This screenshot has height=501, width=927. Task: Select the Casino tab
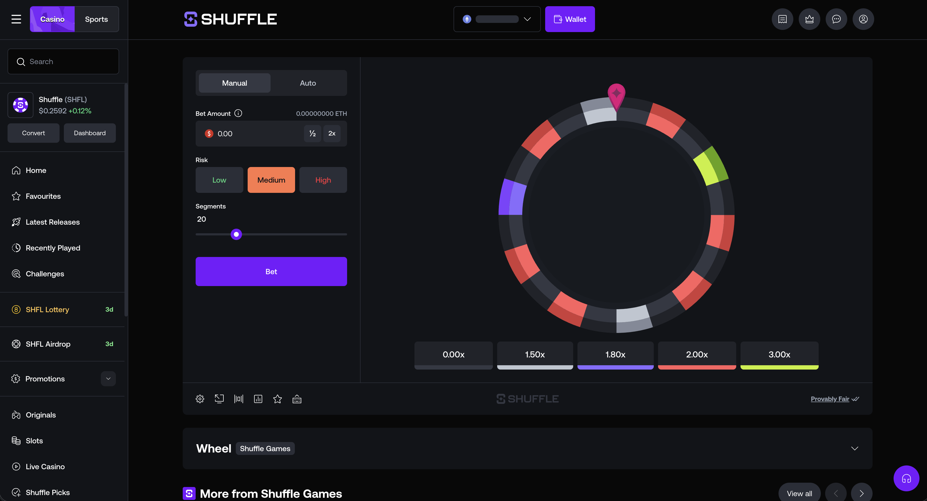[x=52, y=19]
